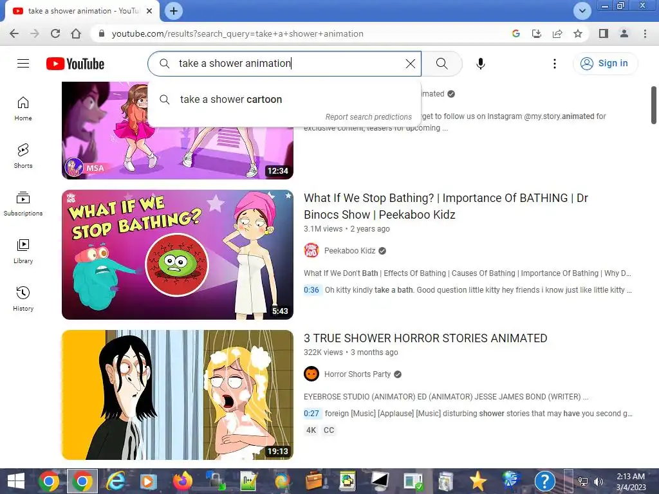The width and height of the screenshot is (659, 494).
Task: Select suggestion 'take a shower cartoon'
Action: (x=284, y=100)
